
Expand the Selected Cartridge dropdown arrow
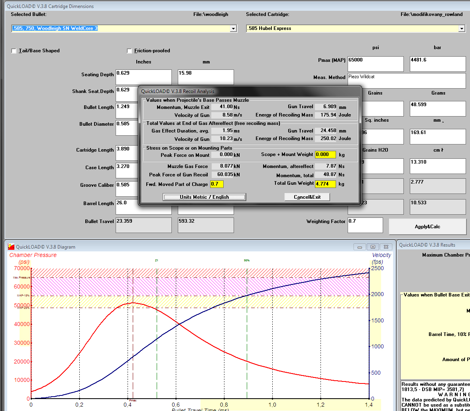[461, 29]
